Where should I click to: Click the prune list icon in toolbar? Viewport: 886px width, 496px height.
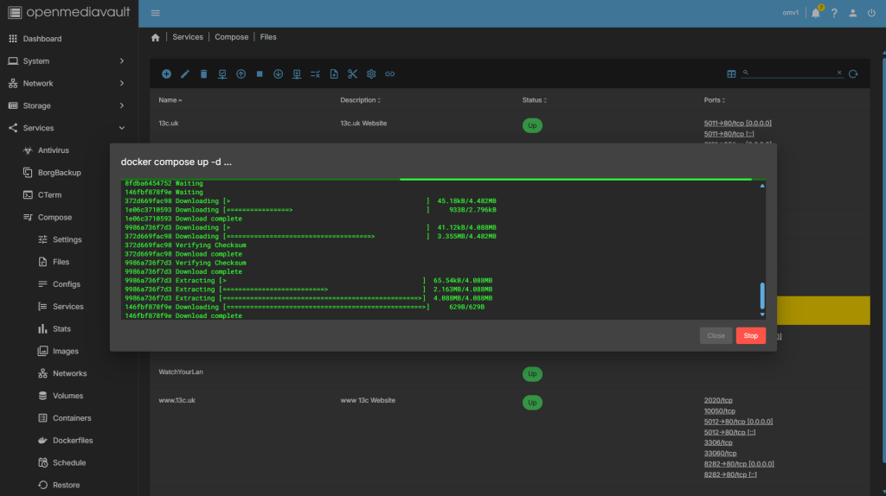(315, 74)
